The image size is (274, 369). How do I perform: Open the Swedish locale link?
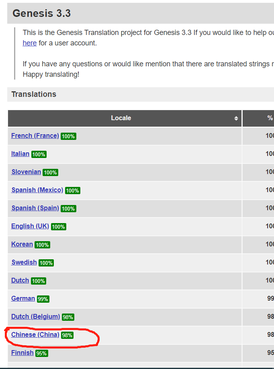[24, 262]
